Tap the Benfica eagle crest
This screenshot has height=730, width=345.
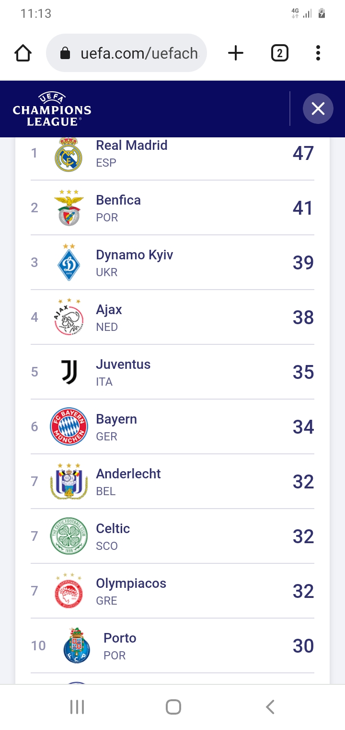click(x=69, y=208)
